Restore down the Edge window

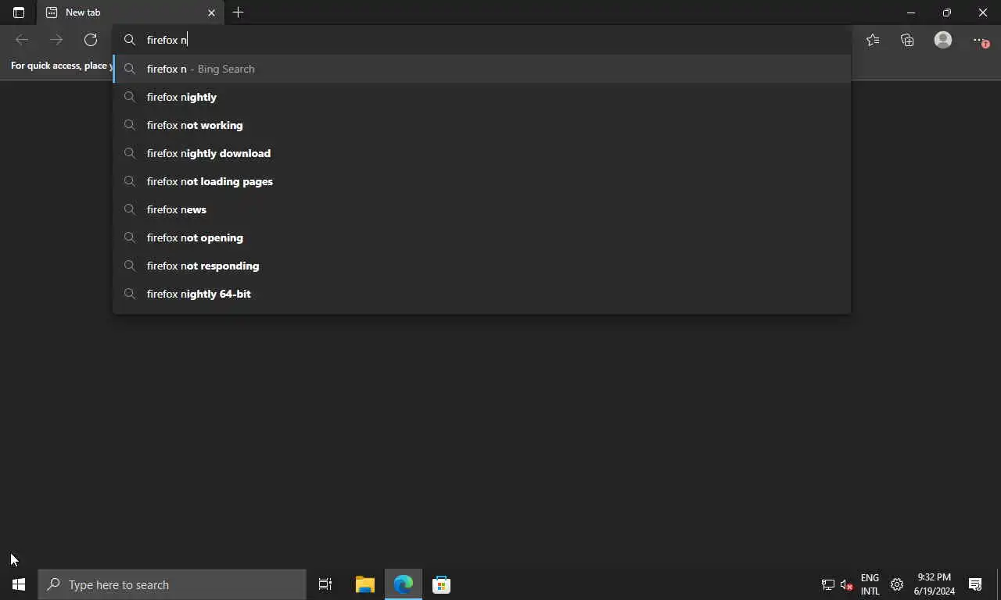947,12
